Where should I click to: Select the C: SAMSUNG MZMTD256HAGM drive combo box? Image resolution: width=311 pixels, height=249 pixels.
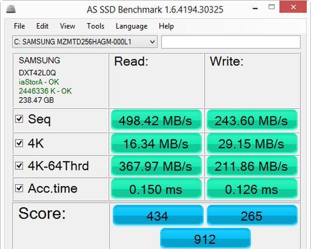point(85,42)
